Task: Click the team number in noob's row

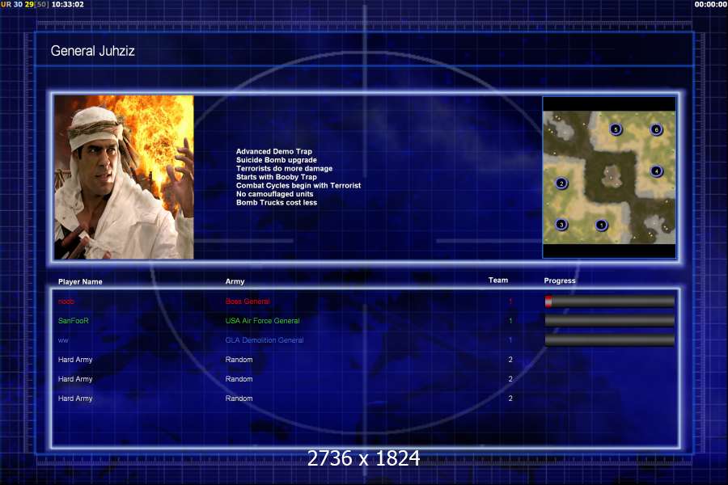Action: [x=510, y=302]
